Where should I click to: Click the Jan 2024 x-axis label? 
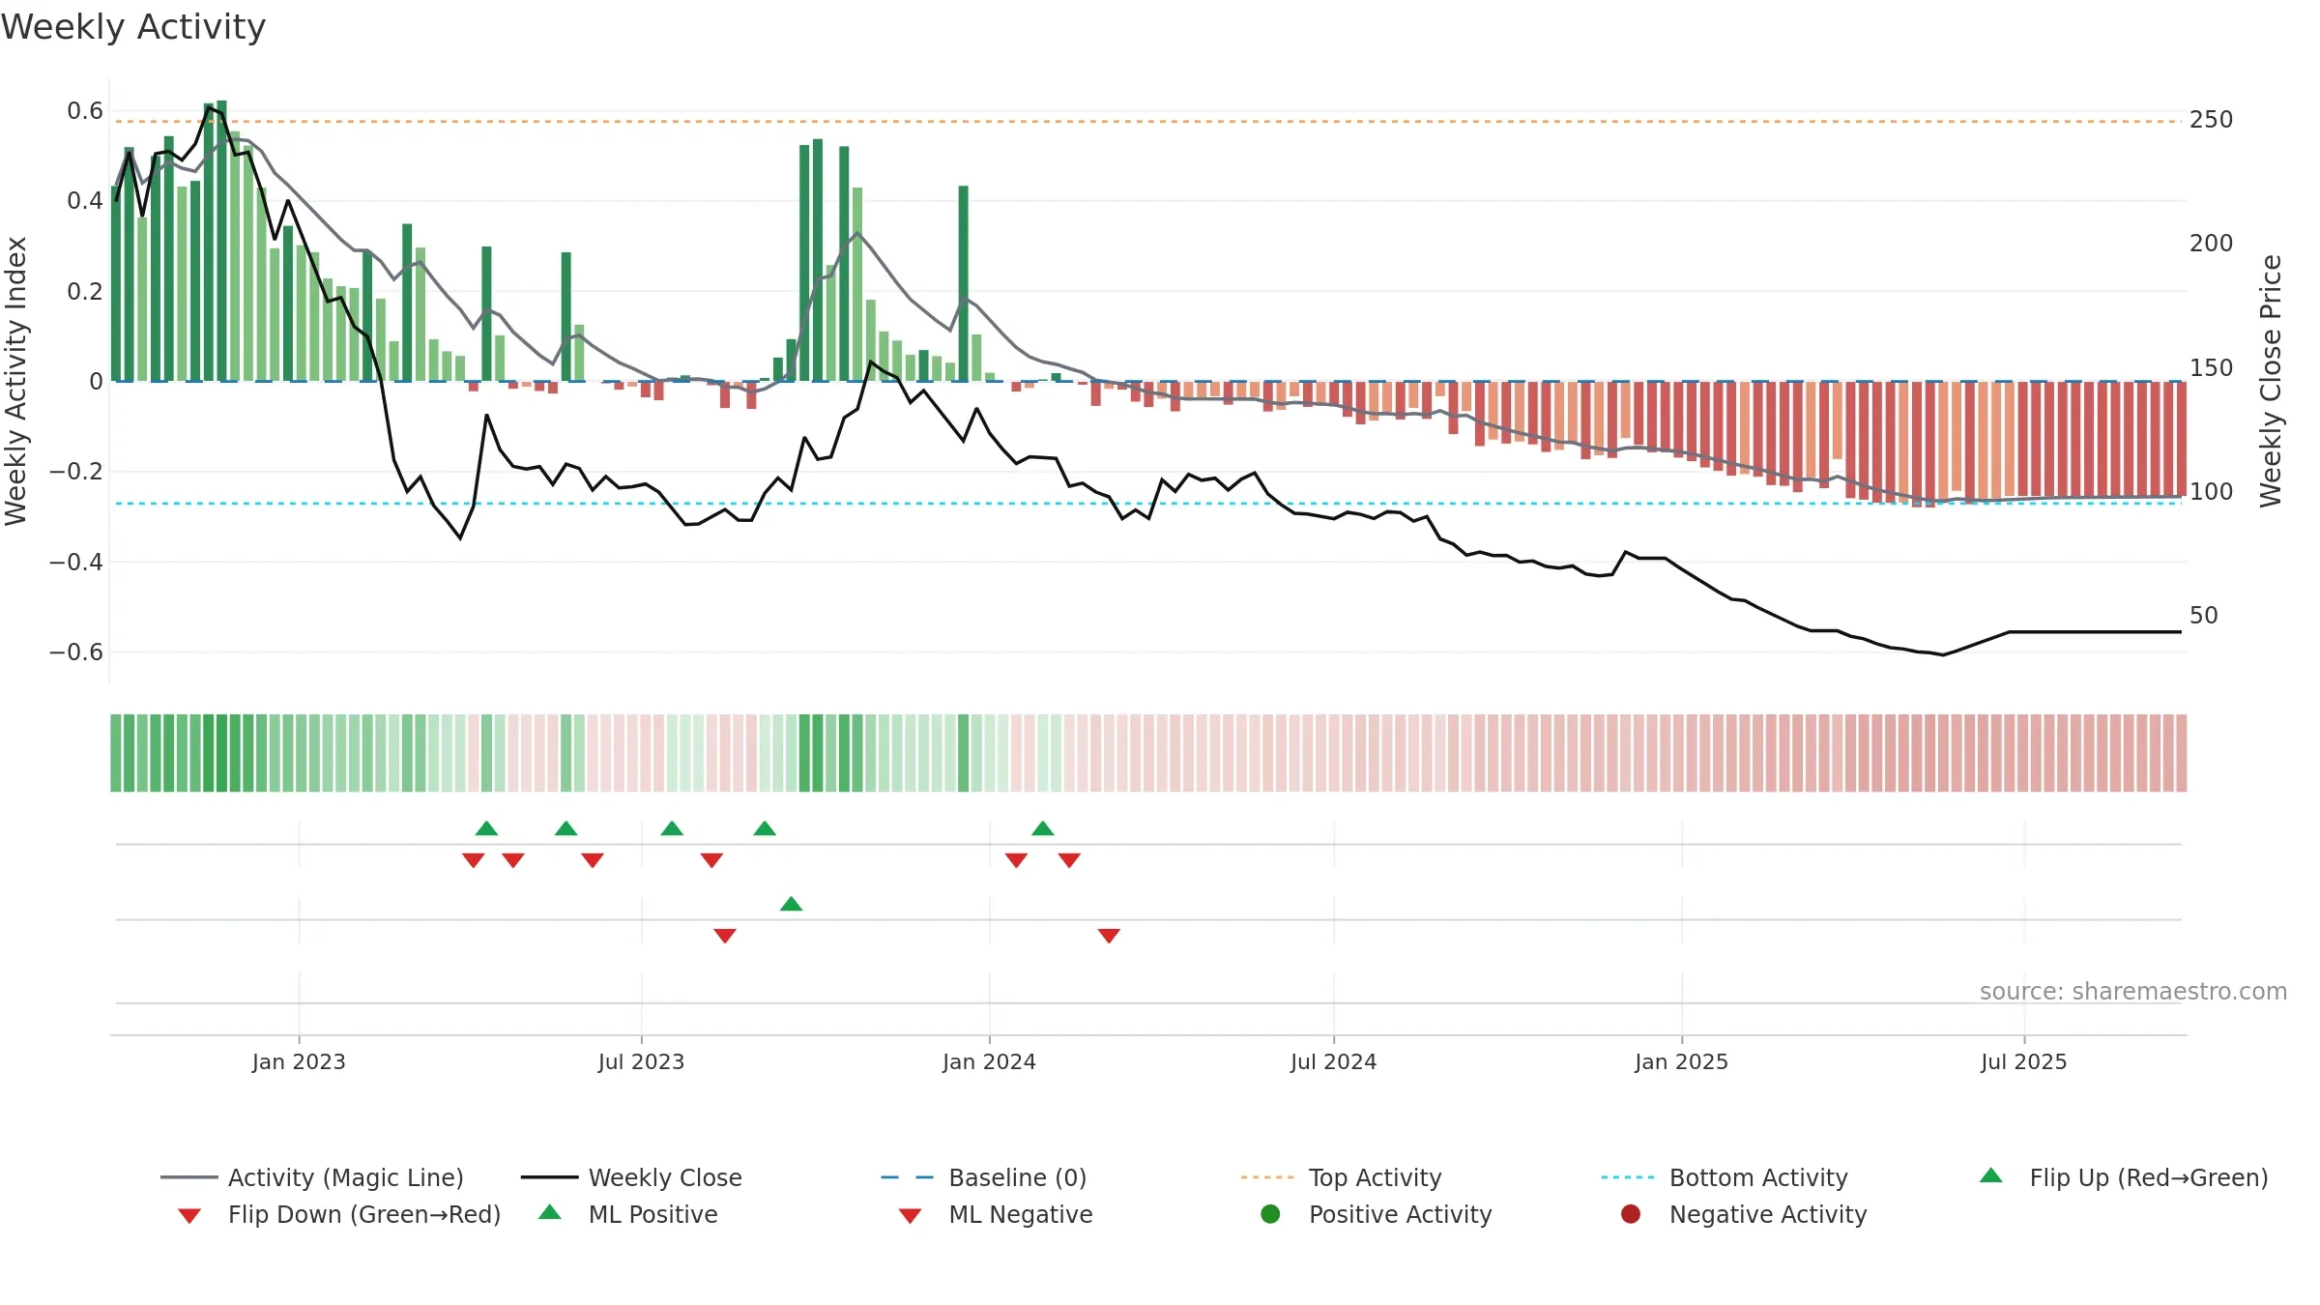[x=989, y=1061]
